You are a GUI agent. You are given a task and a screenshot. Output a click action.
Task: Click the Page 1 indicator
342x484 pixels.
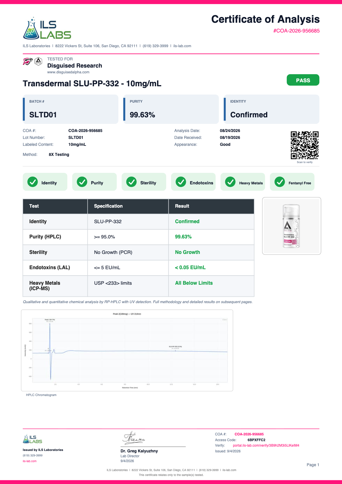pos(313,465)
